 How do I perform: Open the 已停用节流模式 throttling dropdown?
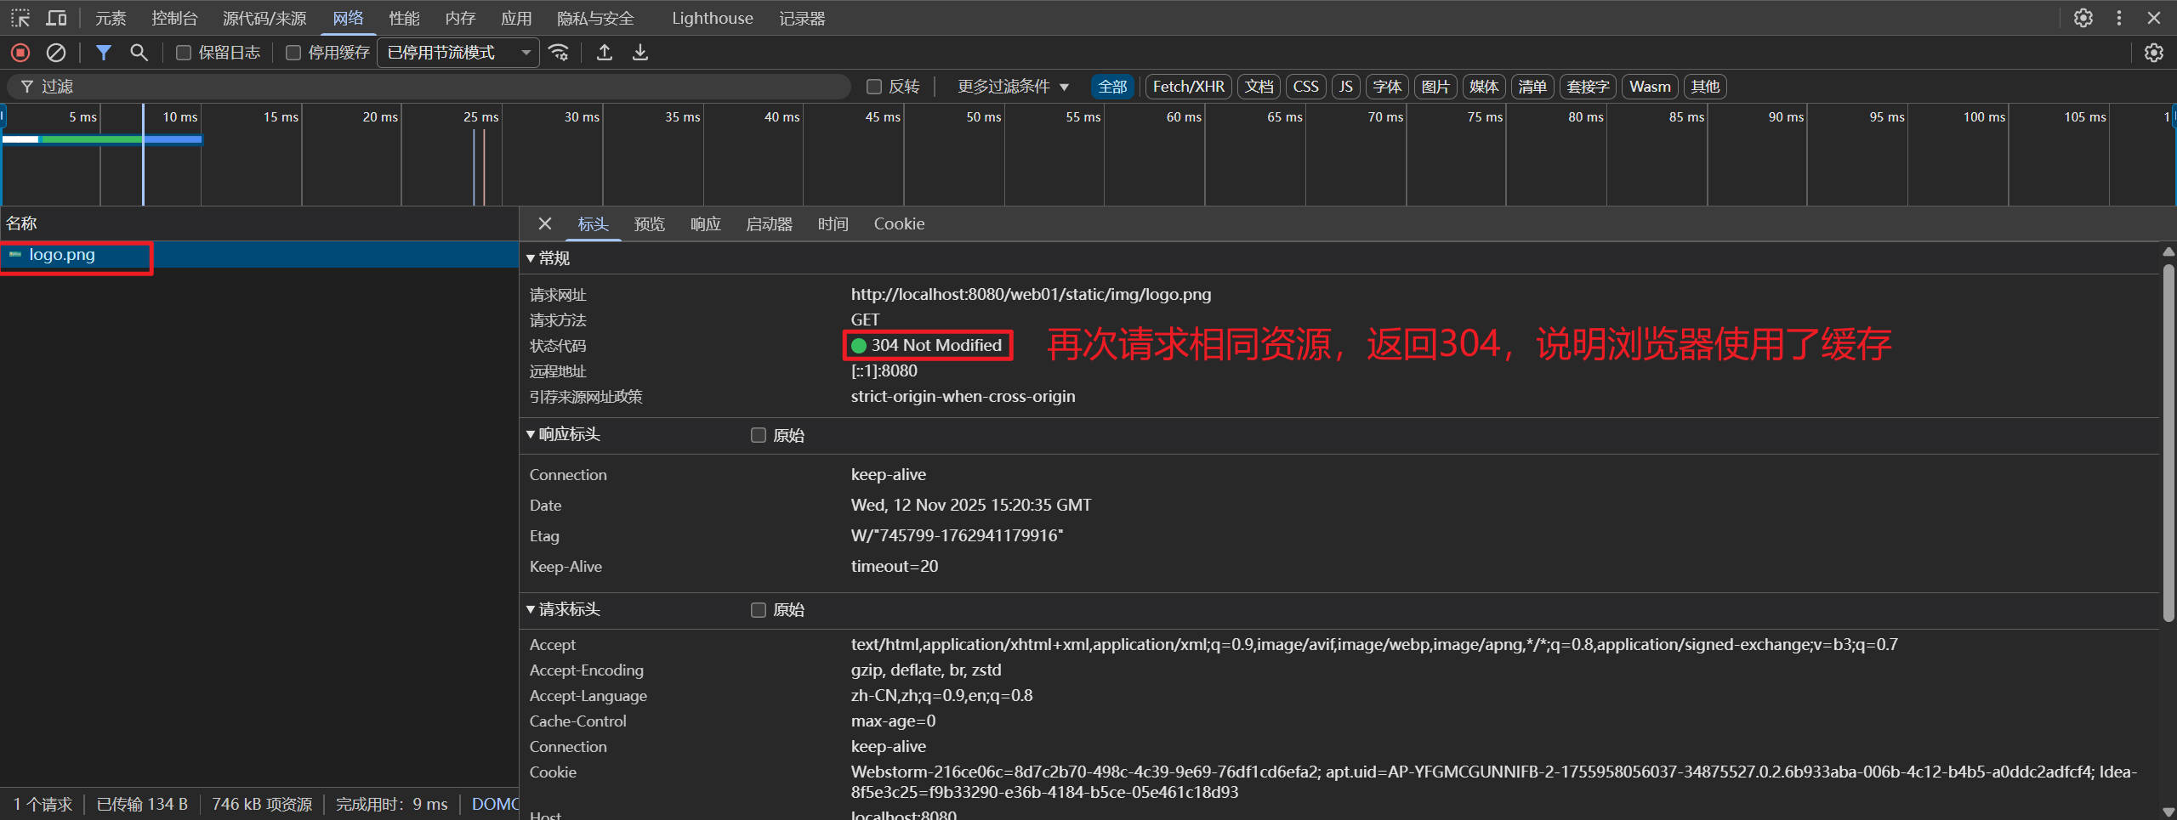(458, 53)
